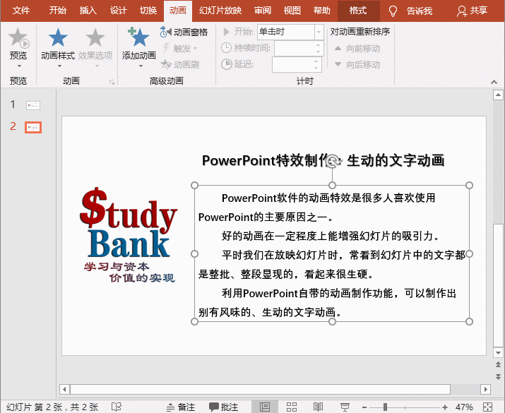Switch to the Design (设计) tab
This screenshot has height=413, width=505.
point(118,11)
